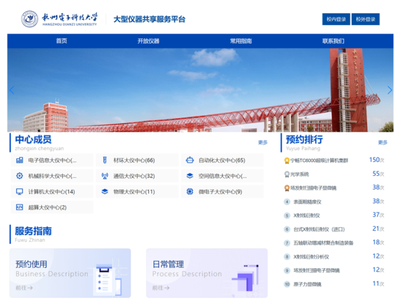
Task: Click the 电子信息大仪中心 building icon
Action: pyautogui.click(x=20, y=160)
